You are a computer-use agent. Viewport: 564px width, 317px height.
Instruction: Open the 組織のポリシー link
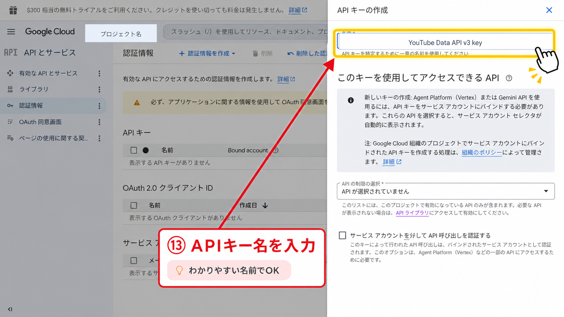click(482, 153)
